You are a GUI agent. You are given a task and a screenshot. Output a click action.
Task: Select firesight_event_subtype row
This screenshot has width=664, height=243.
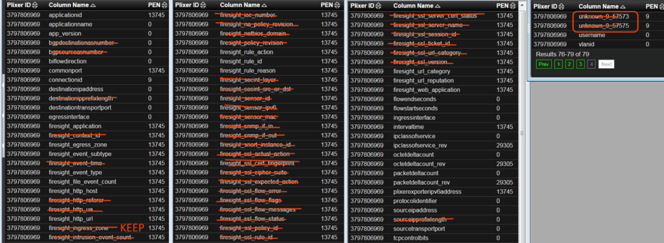tap(88, 154)
